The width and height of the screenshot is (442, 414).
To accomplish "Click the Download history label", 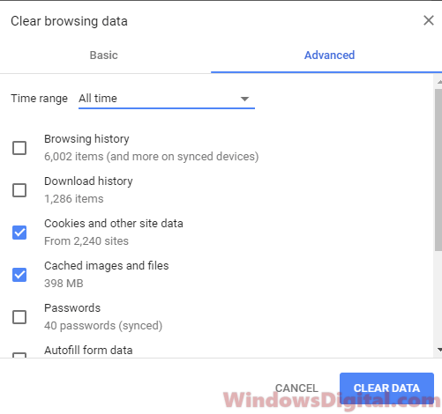I will [88, 181].
